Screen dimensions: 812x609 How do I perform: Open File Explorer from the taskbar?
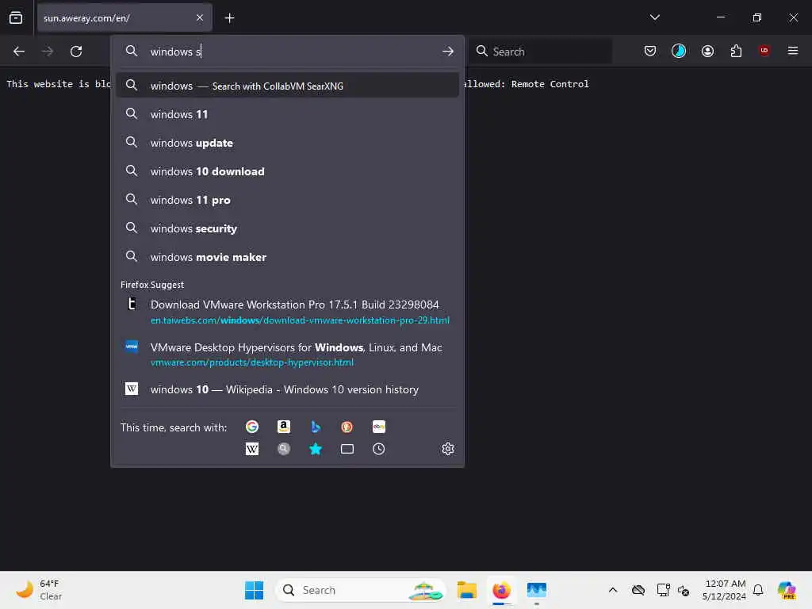point(466,590)
